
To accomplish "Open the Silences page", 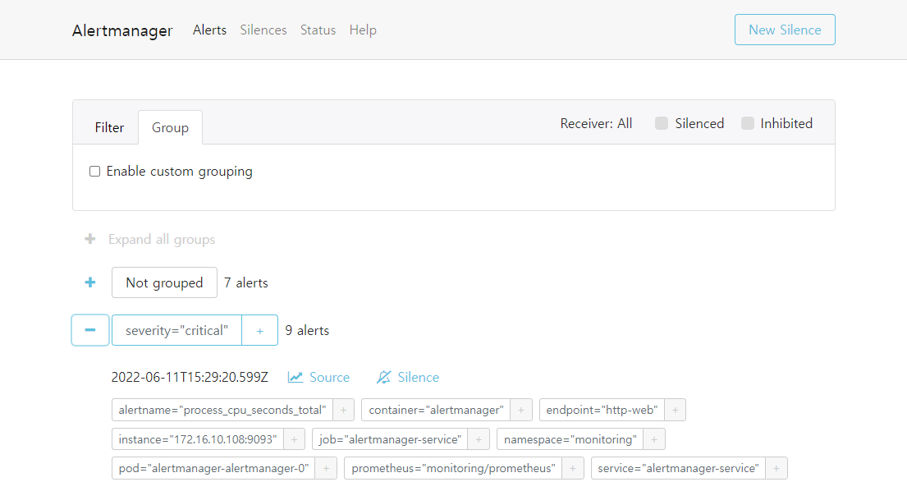I will click(263, 30).
